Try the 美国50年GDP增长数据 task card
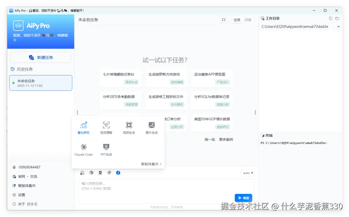Viewport: 349px width, 217px height. click(x=212, y=123)
